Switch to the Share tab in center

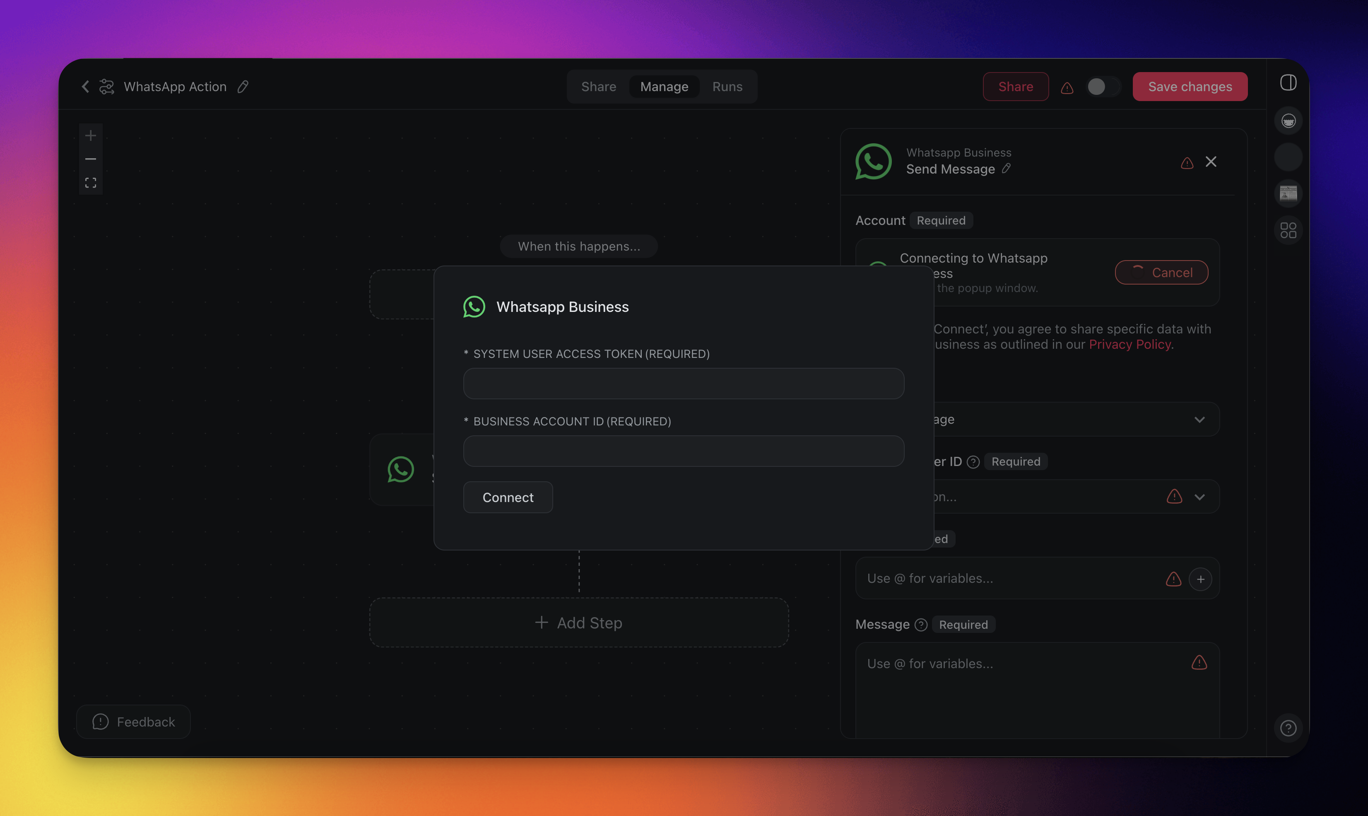599,87
